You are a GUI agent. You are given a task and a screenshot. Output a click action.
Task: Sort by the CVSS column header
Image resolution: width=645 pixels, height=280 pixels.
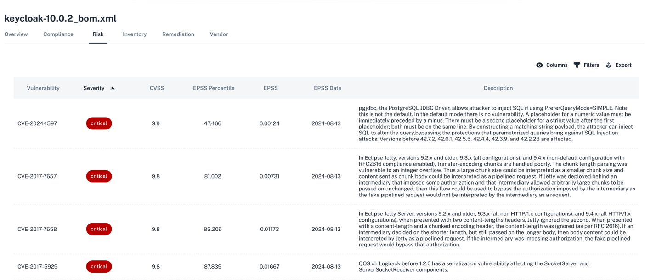pos(157,88)
